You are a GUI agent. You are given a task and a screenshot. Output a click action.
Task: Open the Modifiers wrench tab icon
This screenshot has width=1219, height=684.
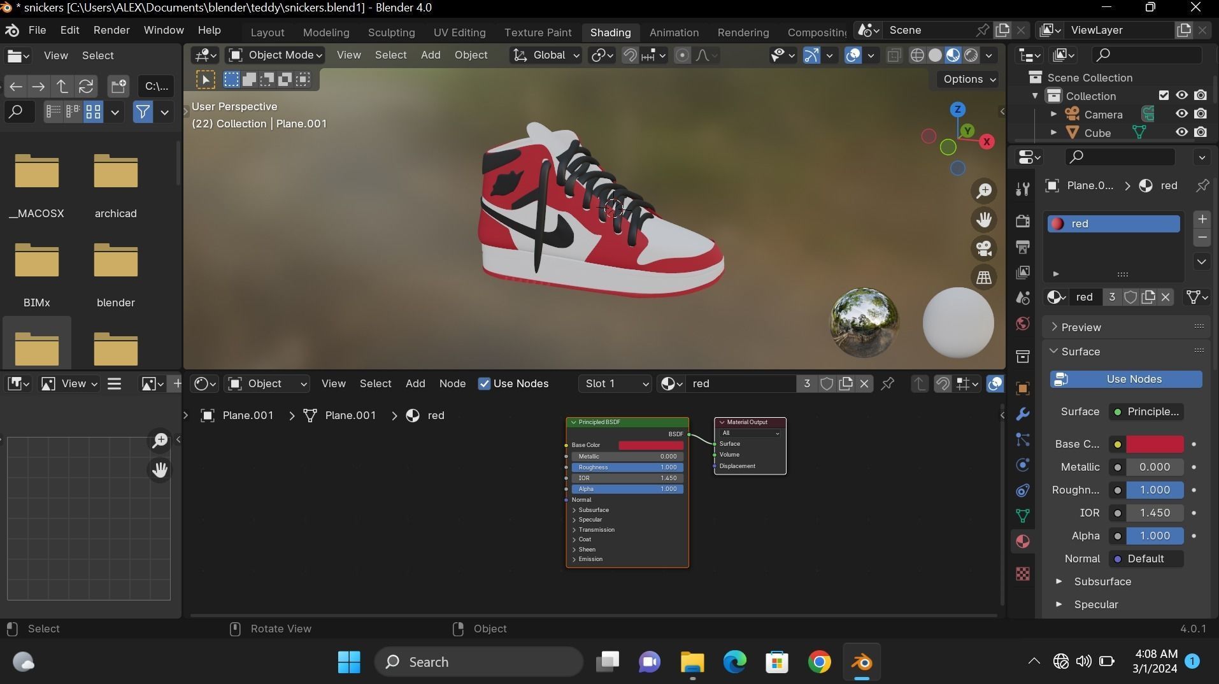(1023, 414)
